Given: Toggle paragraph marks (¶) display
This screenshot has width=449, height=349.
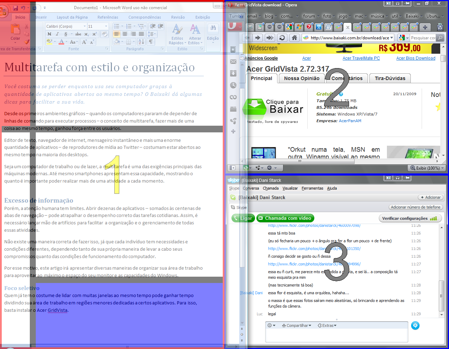Looking at the screenshot, I should point(151,42).
